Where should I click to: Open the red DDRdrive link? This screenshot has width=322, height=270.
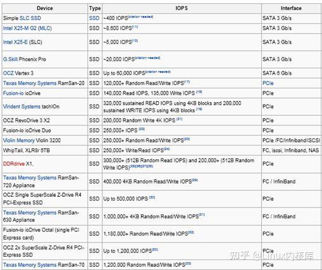pyautogui.click(x=14, y=164)
